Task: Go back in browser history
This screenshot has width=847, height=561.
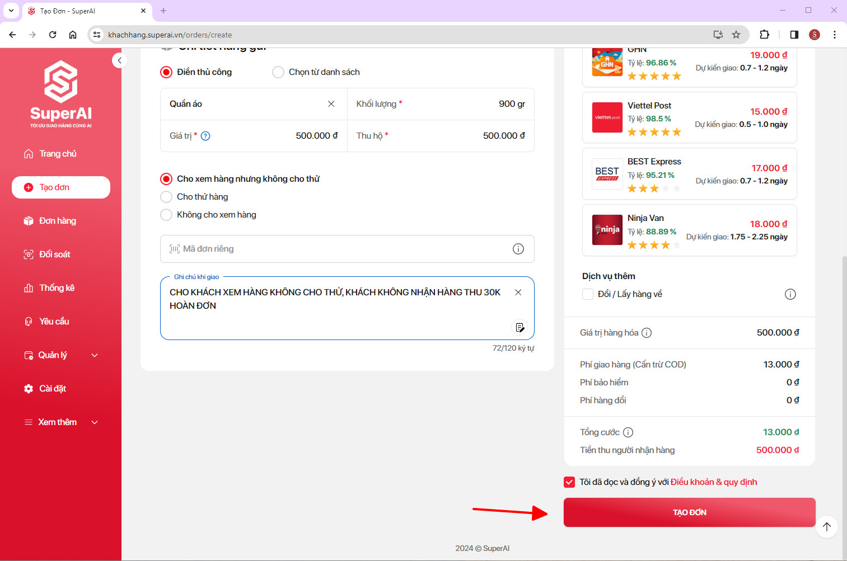Action: point(12,35)
